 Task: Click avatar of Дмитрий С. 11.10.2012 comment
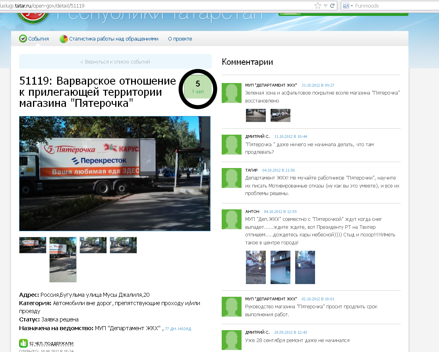232,145
